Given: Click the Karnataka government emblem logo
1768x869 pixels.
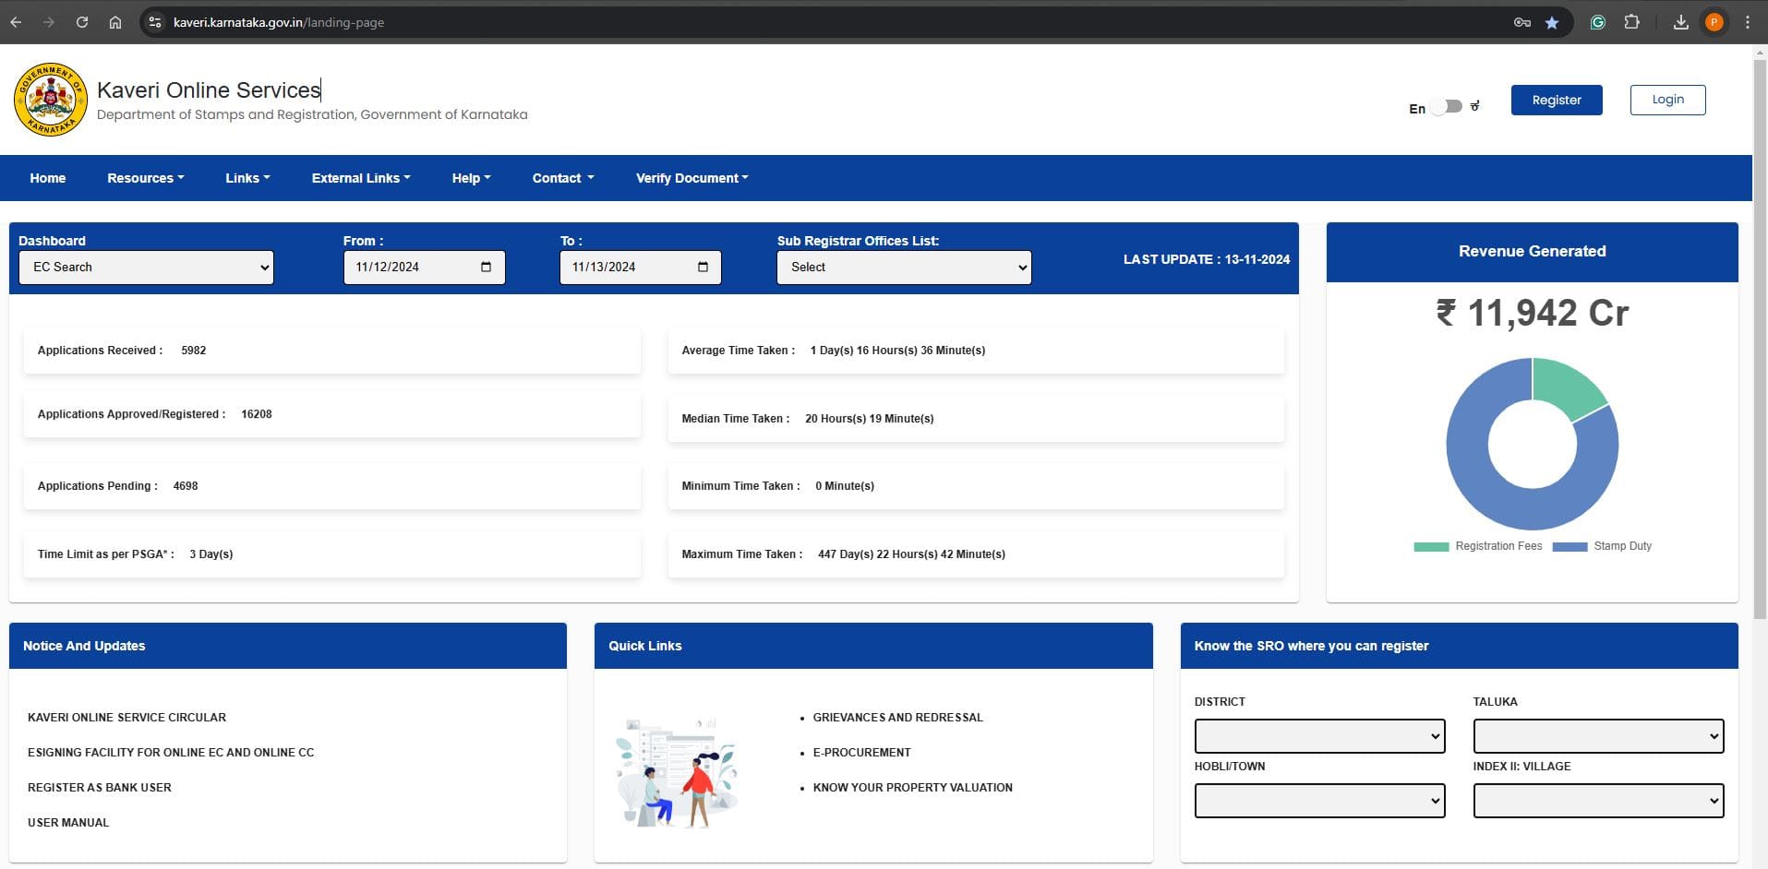Looking at the screenshot, I should pyautogui.click(x=51, y=100).
